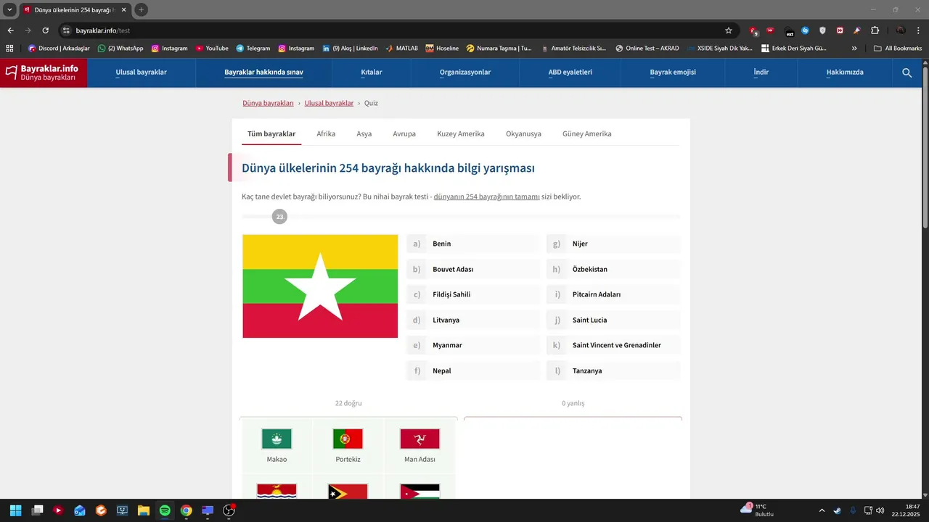This screenshot has width=929, height=522.
Task: Switch to the Okyanusya tab
Action: (523, 134)
